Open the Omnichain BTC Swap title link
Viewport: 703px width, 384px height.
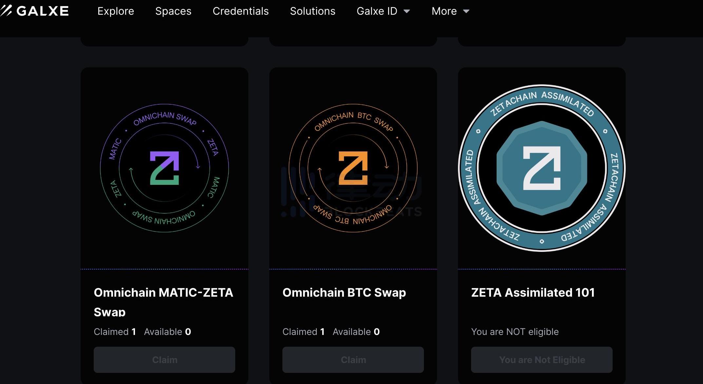[344, 292]
